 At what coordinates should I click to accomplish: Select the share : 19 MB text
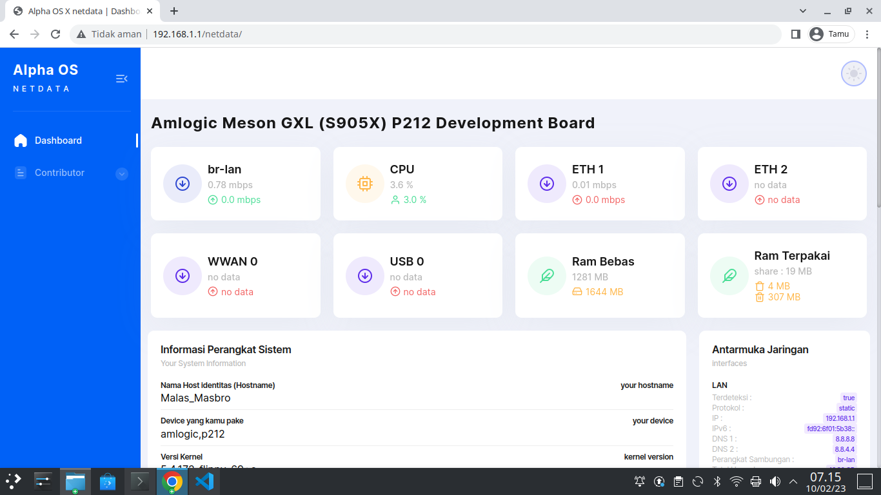(x=783, y=271)
